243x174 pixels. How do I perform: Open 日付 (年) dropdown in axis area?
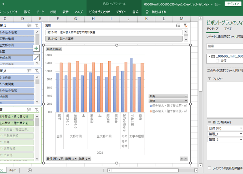241,128
